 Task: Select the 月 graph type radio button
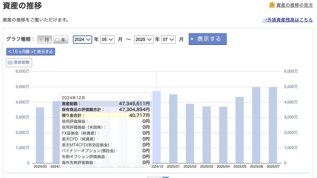(44, 40)
